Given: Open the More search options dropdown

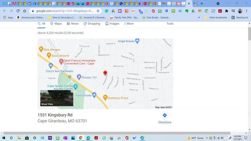Looking at the screenshot, I should pyautogui.click(x=129, y=23).
